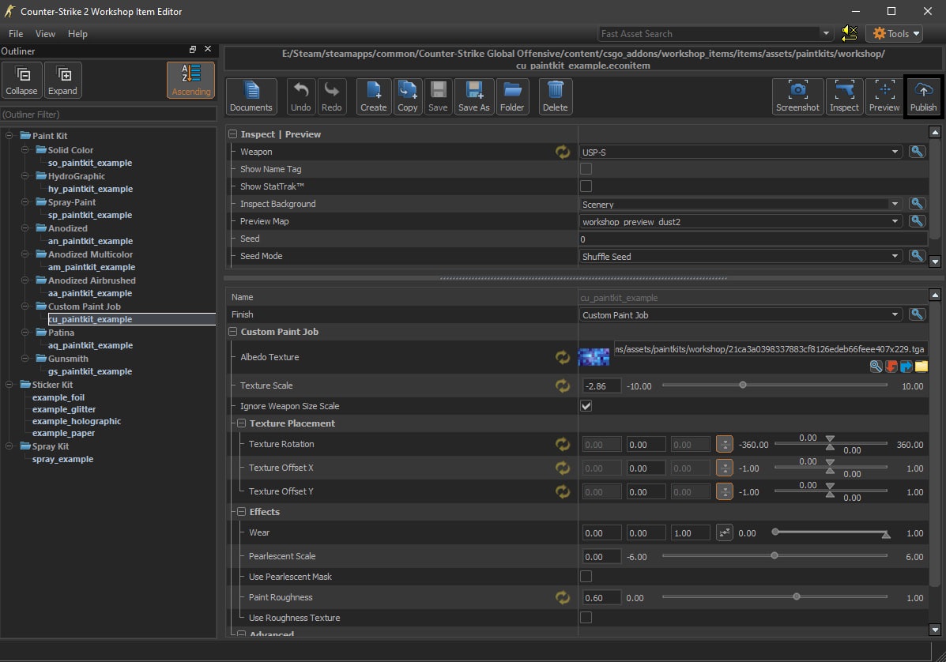
Task: Enable the Show Name Tag checkbox
Action: point(586,169)
